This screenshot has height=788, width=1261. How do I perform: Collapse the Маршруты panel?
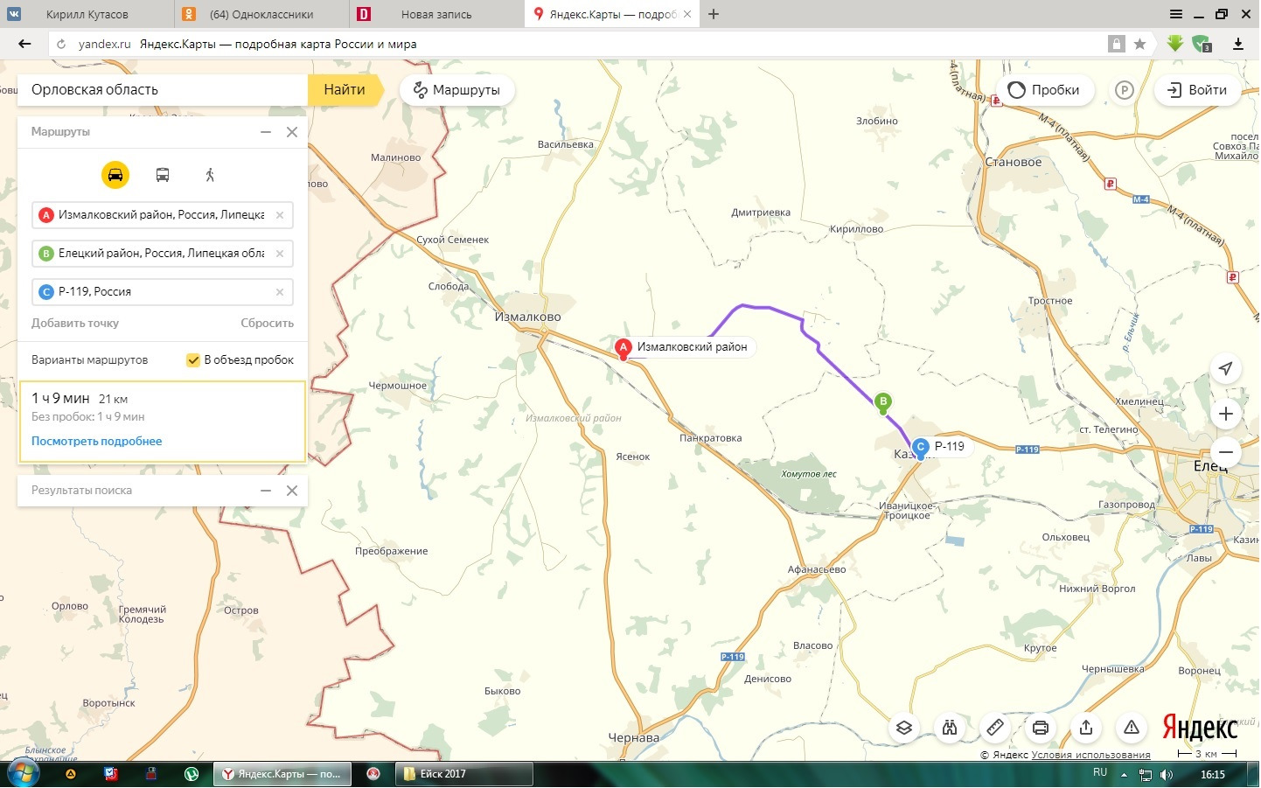click(266, 132)
